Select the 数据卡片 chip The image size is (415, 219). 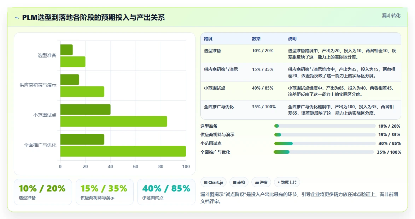point(287,182)
